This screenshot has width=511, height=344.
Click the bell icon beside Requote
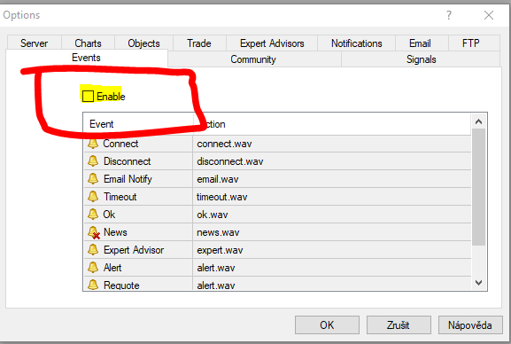pyautogui.click(x=93, y=285)
